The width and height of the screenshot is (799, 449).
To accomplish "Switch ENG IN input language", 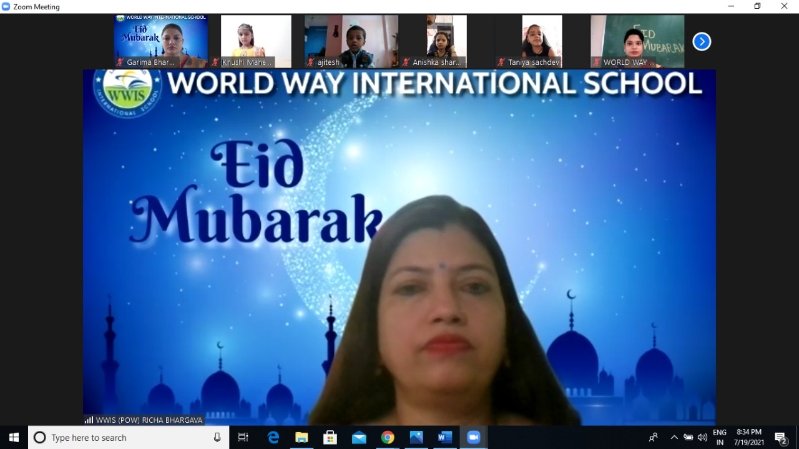I will pyautogui.click(x=720, y=437).
